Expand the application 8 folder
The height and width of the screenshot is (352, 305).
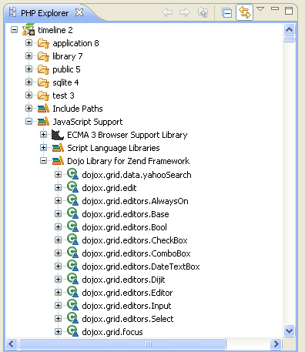point(28,43)
